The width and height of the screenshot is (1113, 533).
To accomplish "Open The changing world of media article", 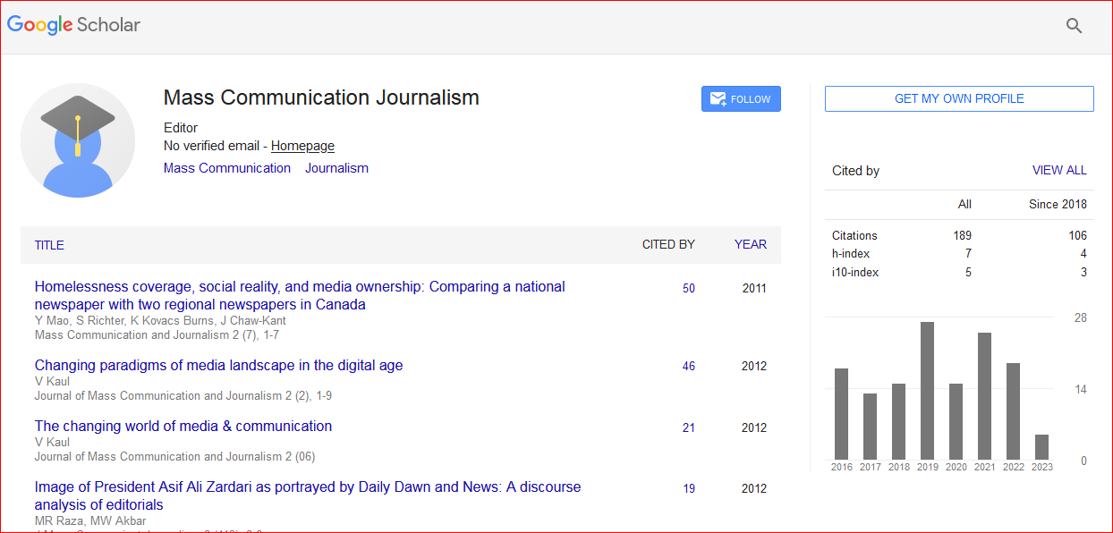I will click(183, 426).
